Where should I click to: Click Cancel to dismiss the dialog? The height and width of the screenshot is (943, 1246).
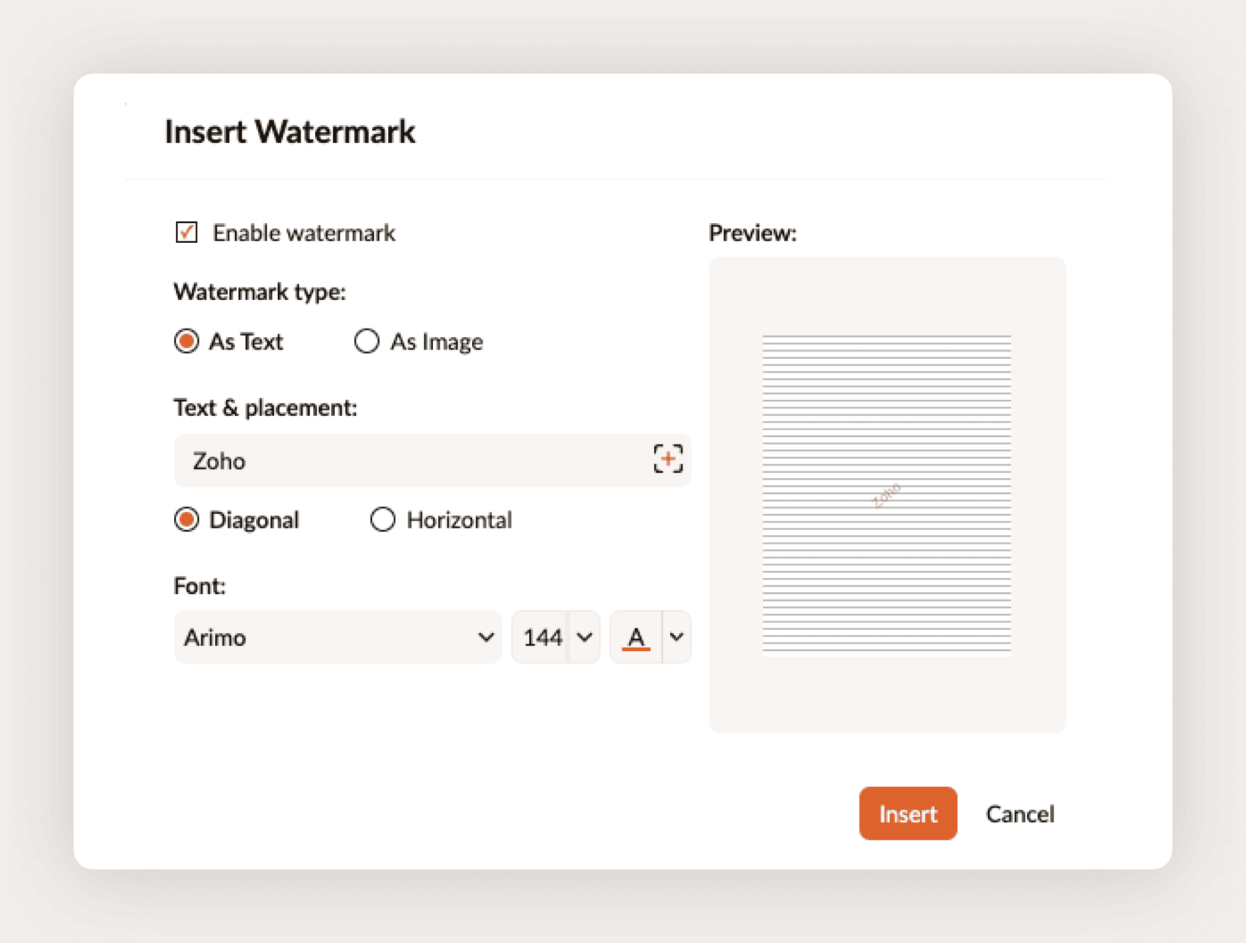(1020, 814)
